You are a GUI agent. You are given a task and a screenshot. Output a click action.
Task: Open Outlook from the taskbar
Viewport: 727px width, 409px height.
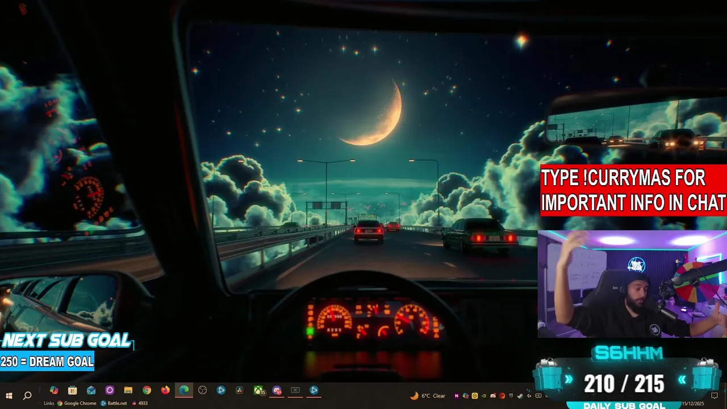[91, 390]
